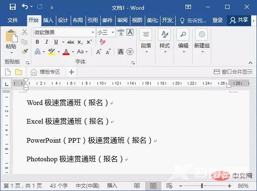Click the 登录 sign-in link
This screenshot has height=191, width=257.
[218, 20]
